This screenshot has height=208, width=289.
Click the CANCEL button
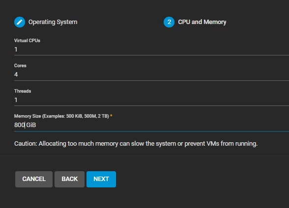click(x=34, y=179)
